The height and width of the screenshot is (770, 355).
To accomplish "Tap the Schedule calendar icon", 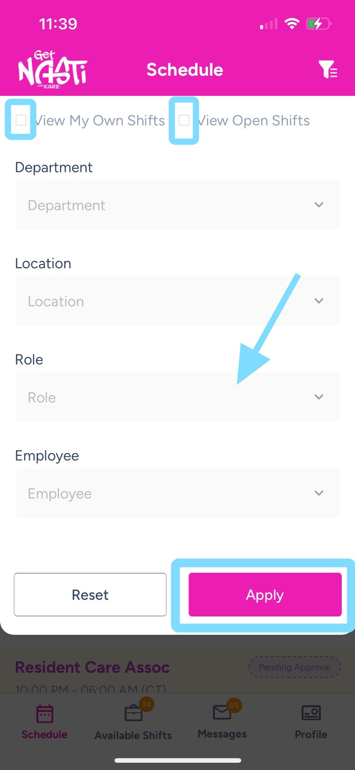I will click(44, 714).
